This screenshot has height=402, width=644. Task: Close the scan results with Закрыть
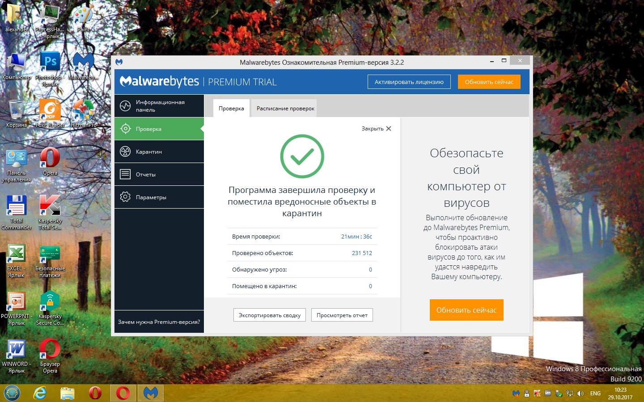(x=377, y=129)
